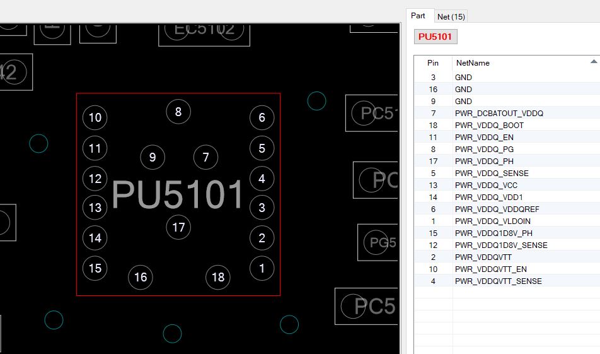Screen dimensions: 600x354
Task: Click the PU5101 component label
Action: (178, 194)
